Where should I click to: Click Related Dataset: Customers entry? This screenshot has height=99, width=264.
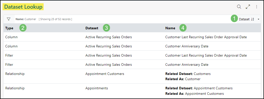(x=188, y=74)
